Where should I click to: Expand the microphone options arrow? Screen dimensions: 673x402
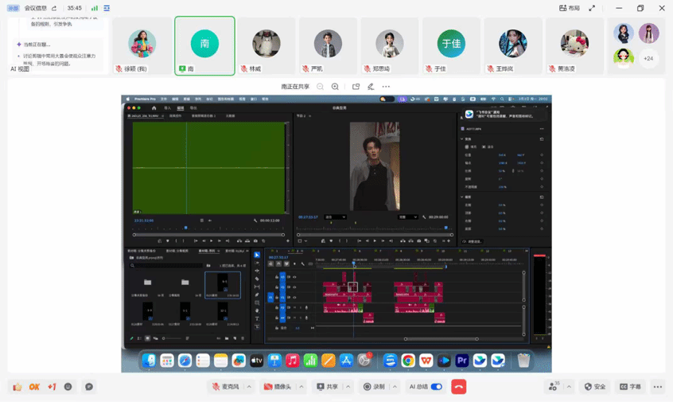click(249, 387)
